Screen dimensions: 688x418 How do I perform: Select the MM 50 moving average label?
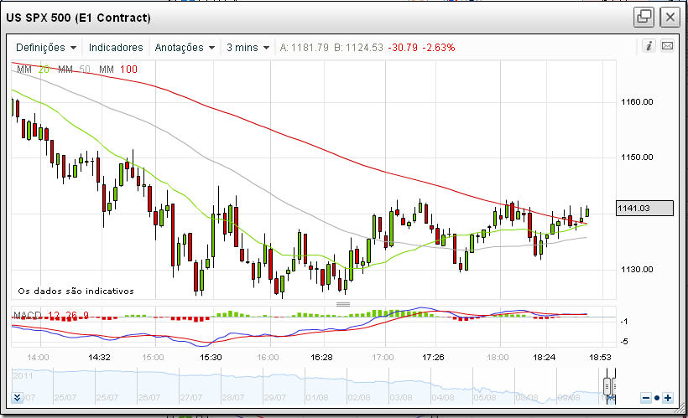[x=74, y=70]
